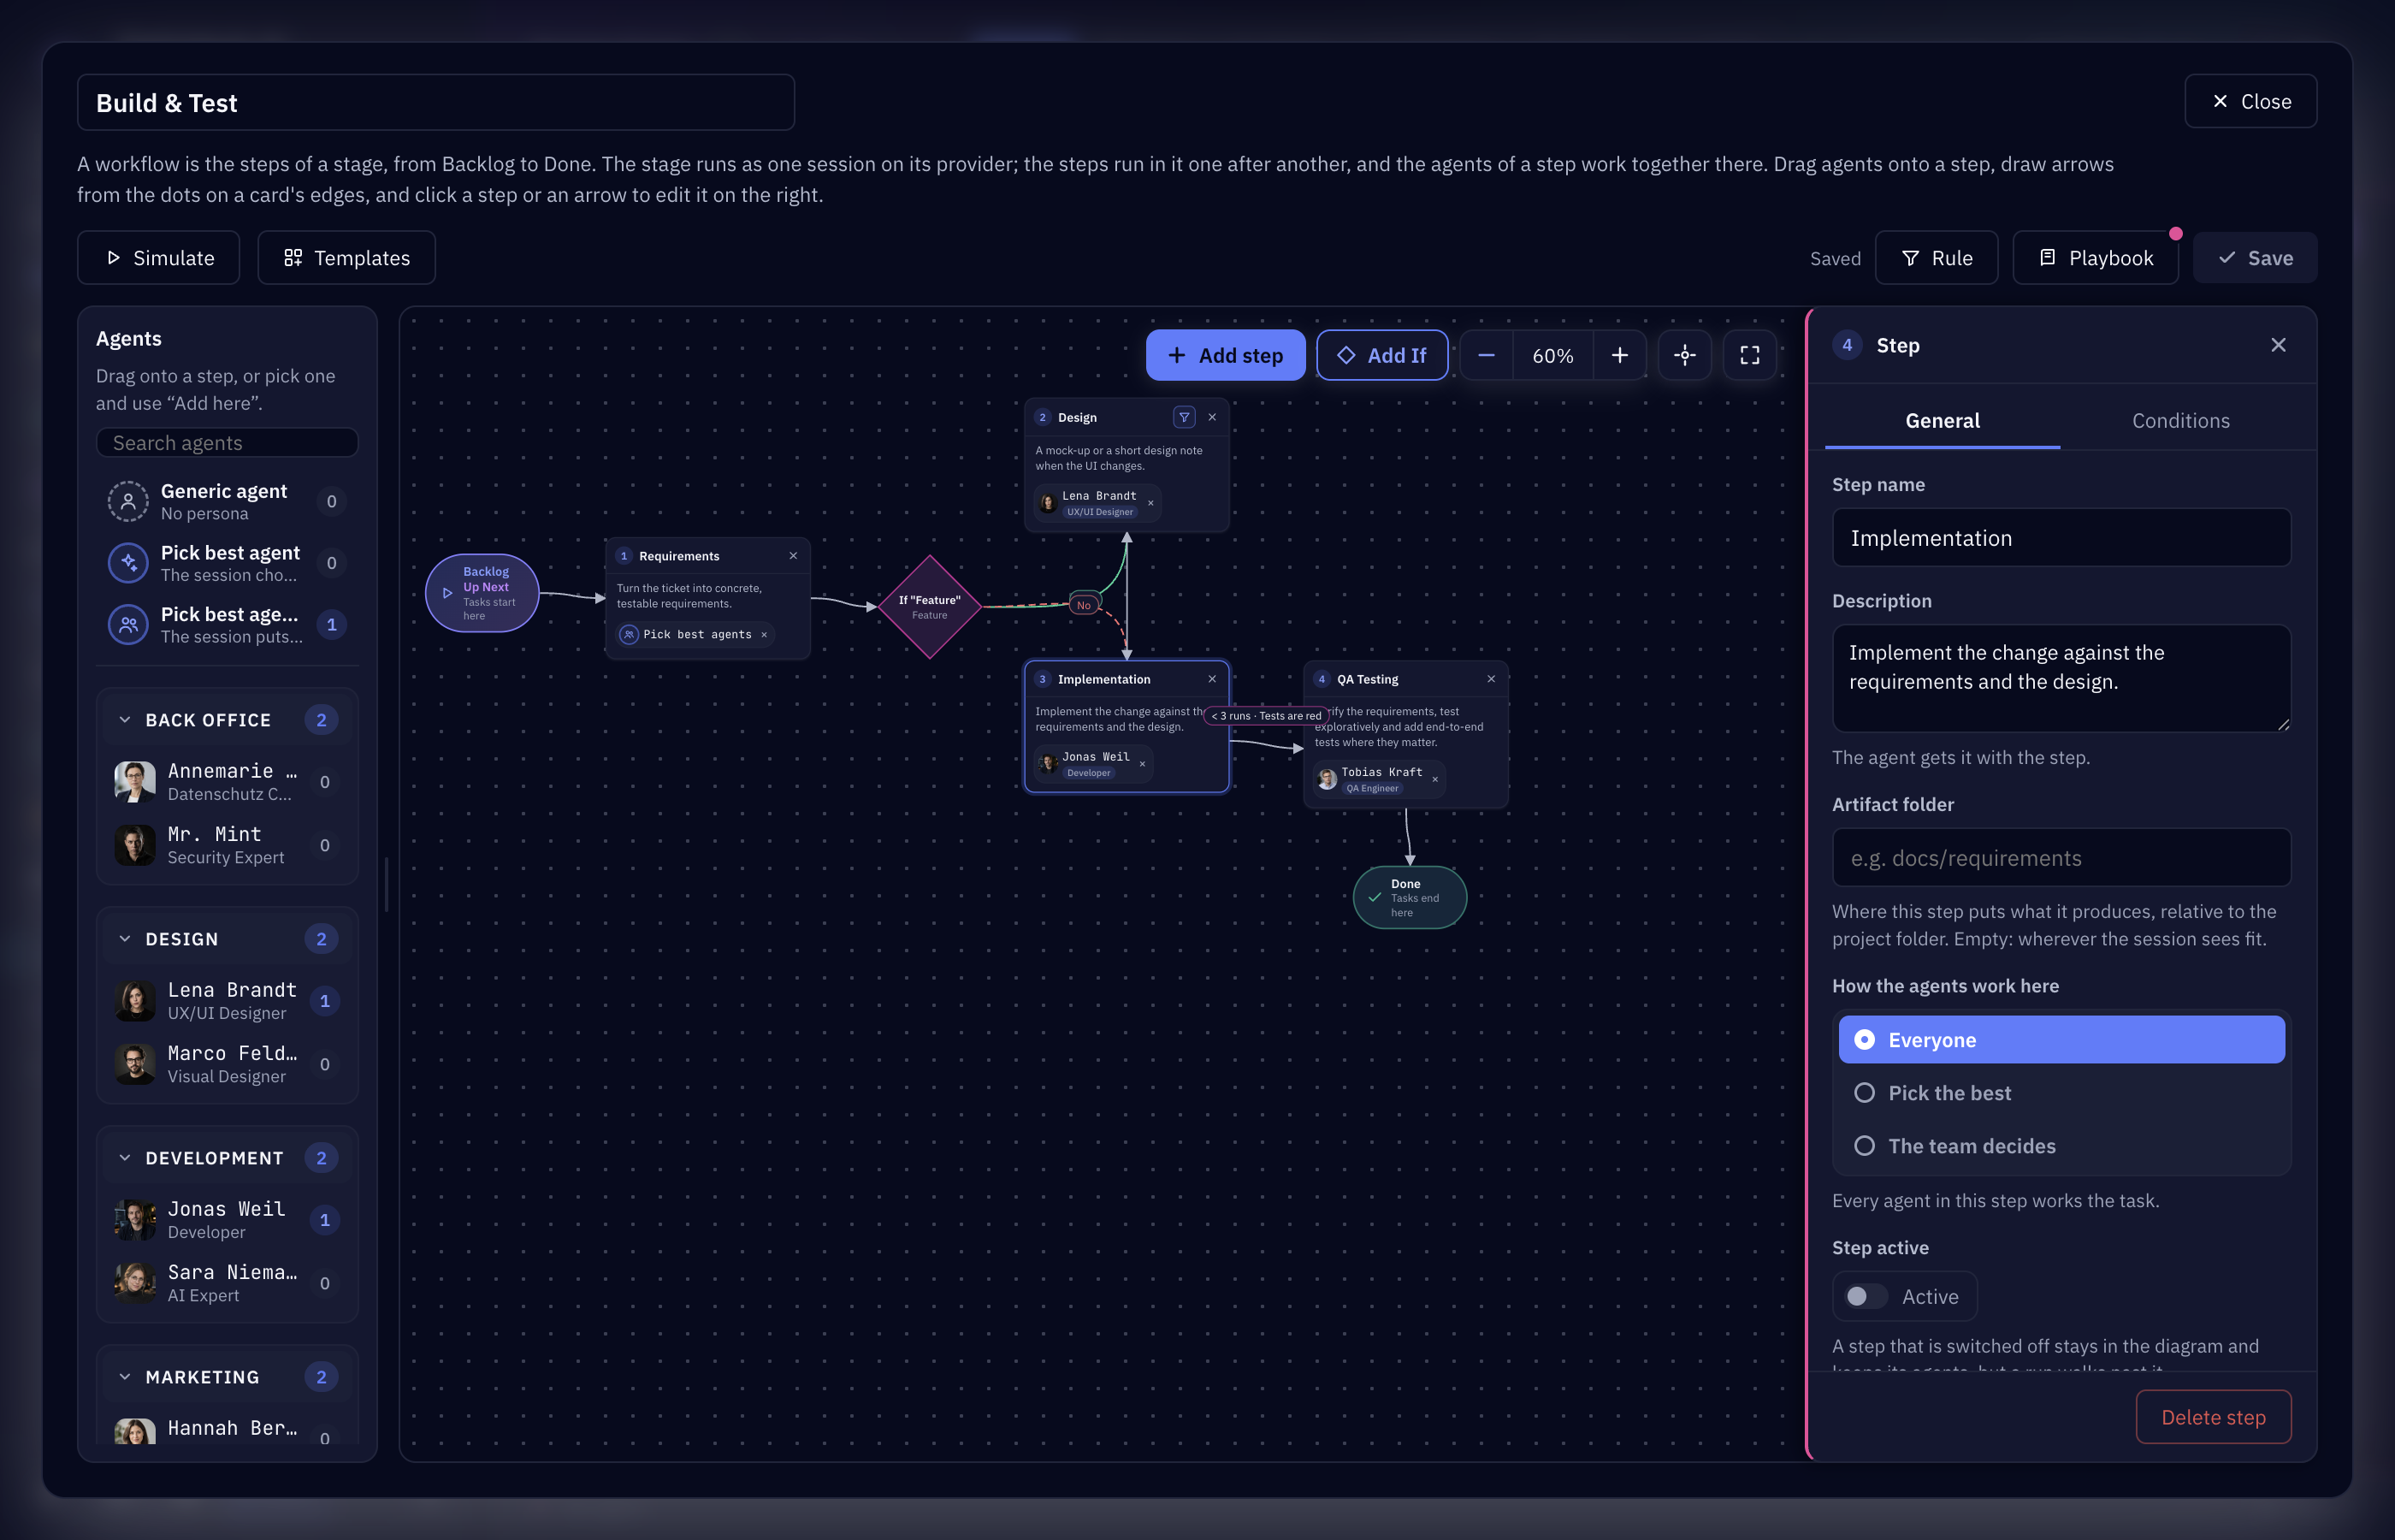Click the Done end node
This screenshot has width=2395, height=1540.
pos(1410,897)
